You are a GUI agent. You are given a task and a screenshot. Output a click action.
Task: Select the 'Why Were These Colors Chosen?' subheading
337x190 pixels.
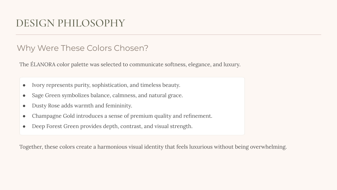point(83,48)
